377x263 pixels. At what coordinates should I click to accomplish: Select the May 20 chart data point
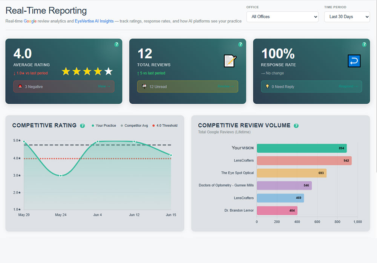24,142
